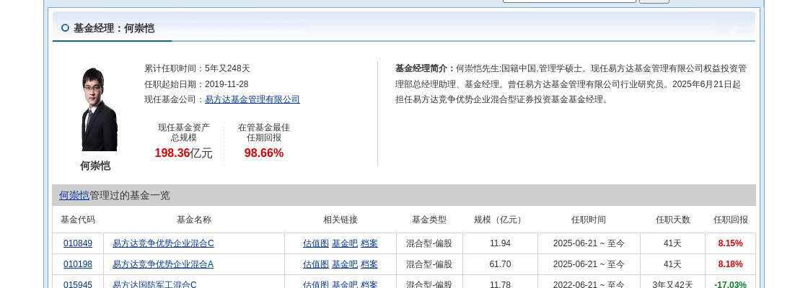This screenshot has width=808, height=288.
Task: Open 基金吧 for 易方达竞争优势企业混合C
Action: 345,243
